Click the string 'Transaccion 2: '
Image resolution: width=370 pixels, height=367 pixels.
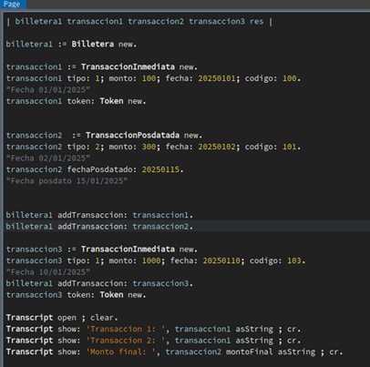pyautogui.click(x=126, y=341)
